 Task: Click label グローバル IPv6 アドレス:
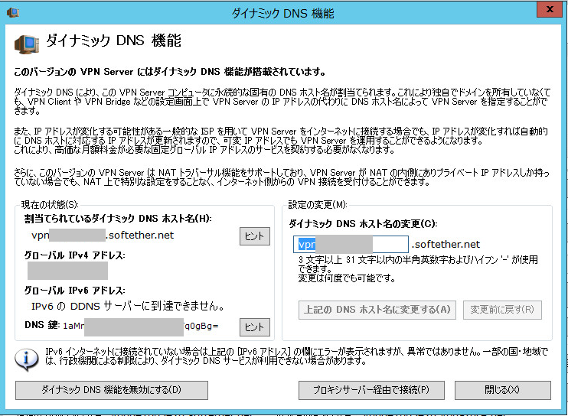pos(74,291)
